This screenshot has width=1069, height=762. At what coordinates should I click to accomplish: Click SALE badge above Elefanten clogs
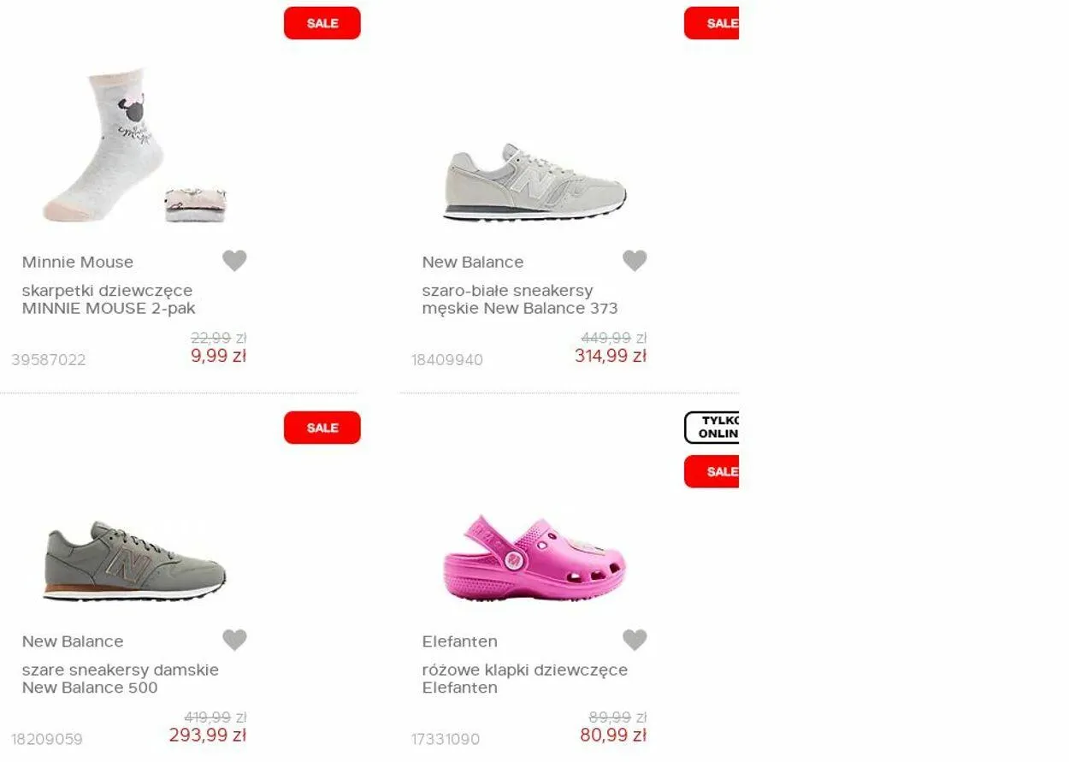712,471
